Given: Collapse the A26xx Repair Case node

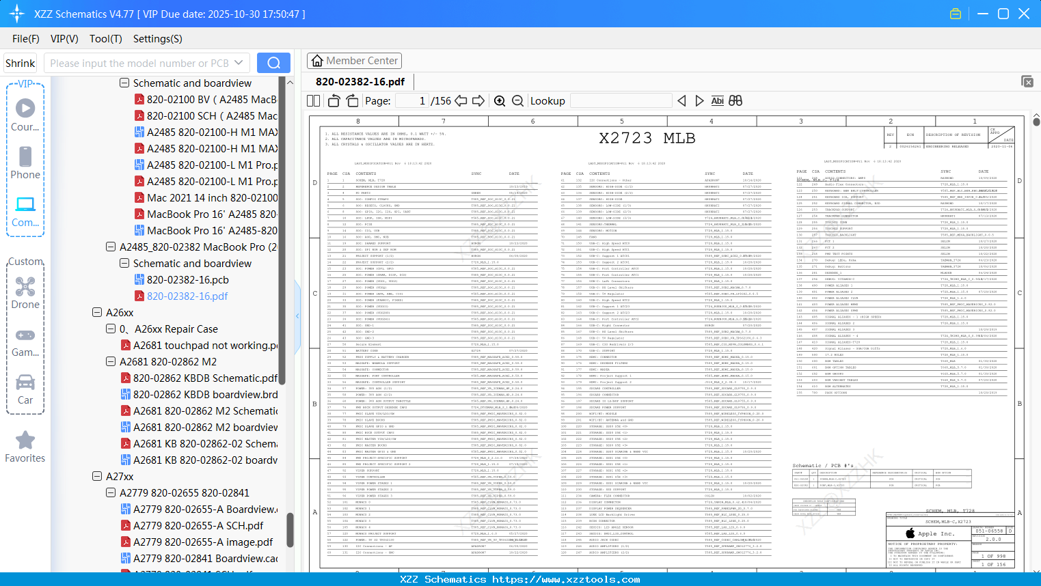Looking at the screenshot, I should click(x=111, y=329).
